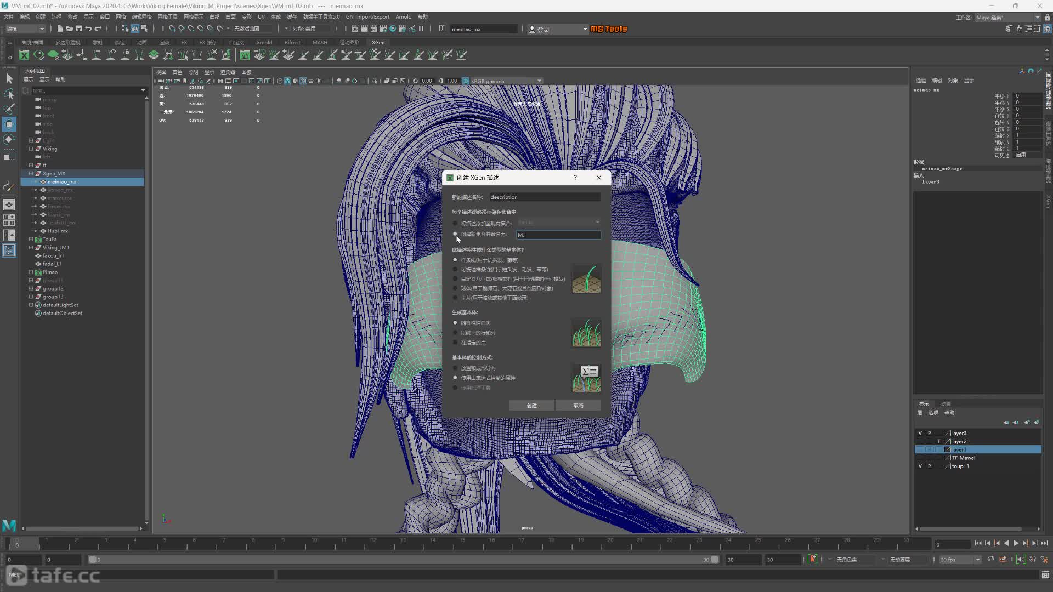Click the New Scene icon in status line
The height and width of the screenshot is (592, 1053).
60,29
